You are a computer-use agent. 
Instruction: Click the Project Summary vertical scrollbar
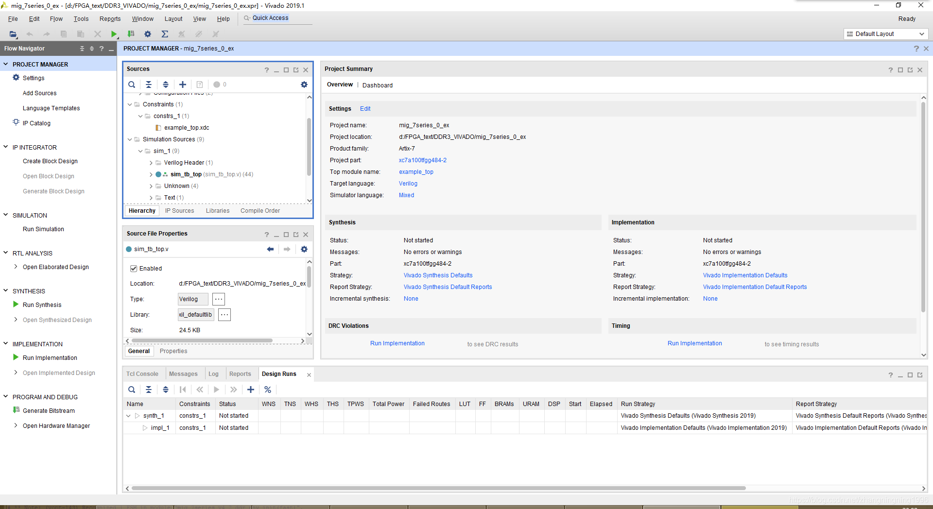point(923,207)
